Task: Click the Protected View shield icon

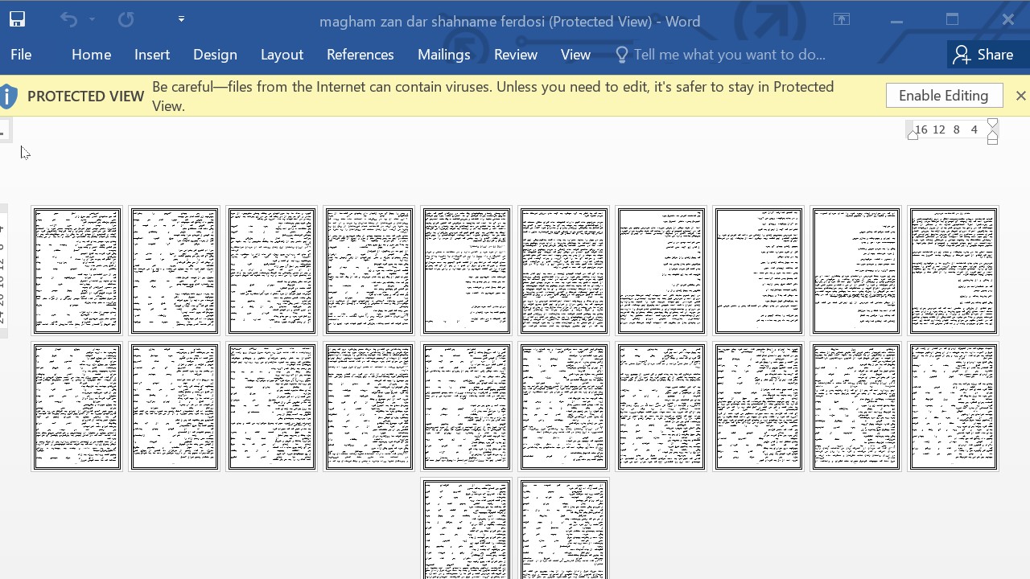Action: (9, 96)
